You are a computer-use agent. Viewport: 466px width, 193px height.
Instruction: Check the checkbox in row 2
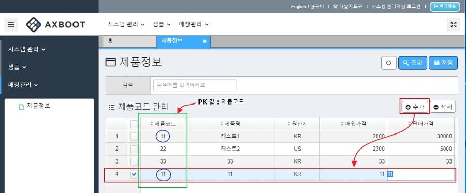pos(134,149)
